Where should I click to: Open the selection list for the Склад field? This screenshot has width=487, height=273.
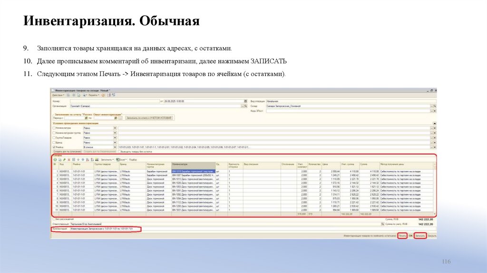pos(431,106)
